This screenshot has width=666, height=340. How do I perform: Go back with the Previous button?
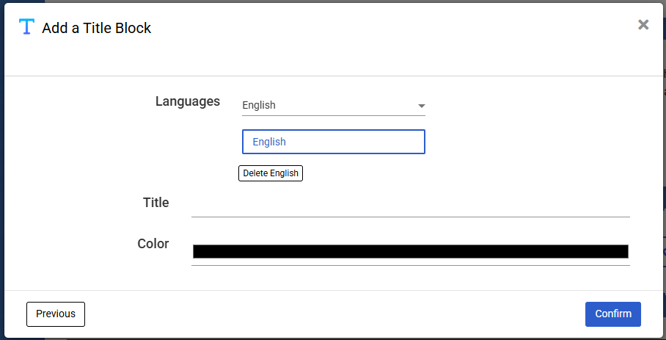(x=56, y=314)
